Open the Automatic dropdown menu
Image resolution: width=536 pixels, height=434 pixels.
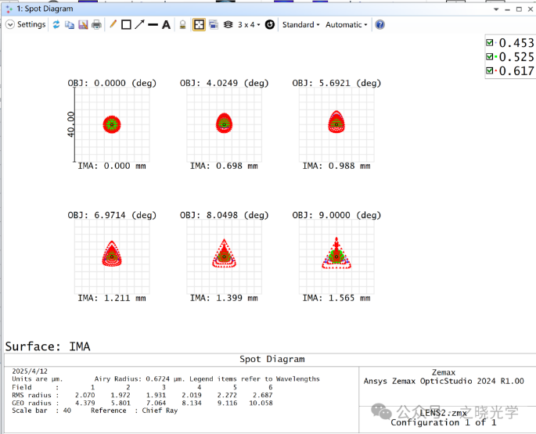click(346, 25)
